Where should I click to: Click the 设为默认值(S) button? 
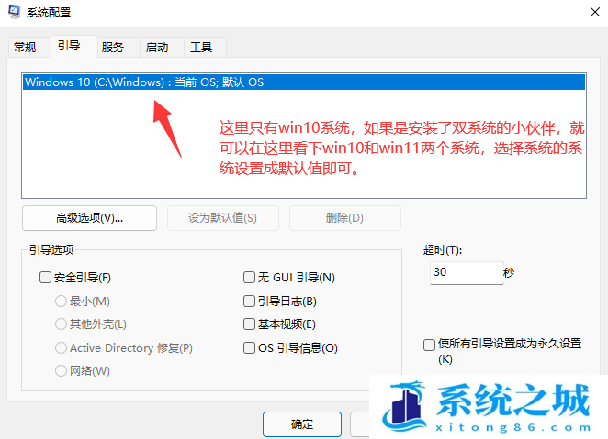222,218
